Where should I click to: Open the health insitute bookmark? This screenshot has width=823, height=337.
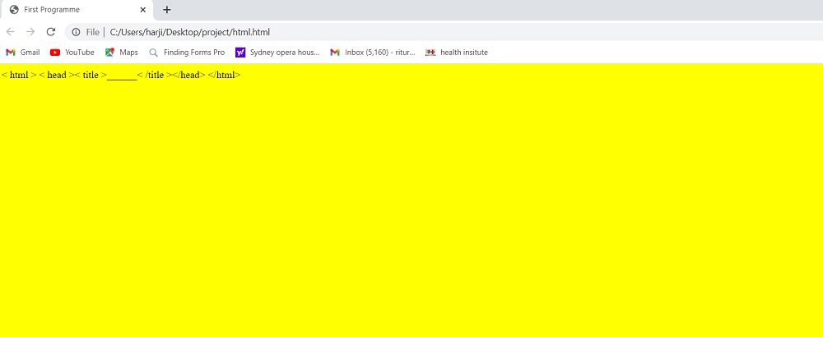[x=457, y=53]
